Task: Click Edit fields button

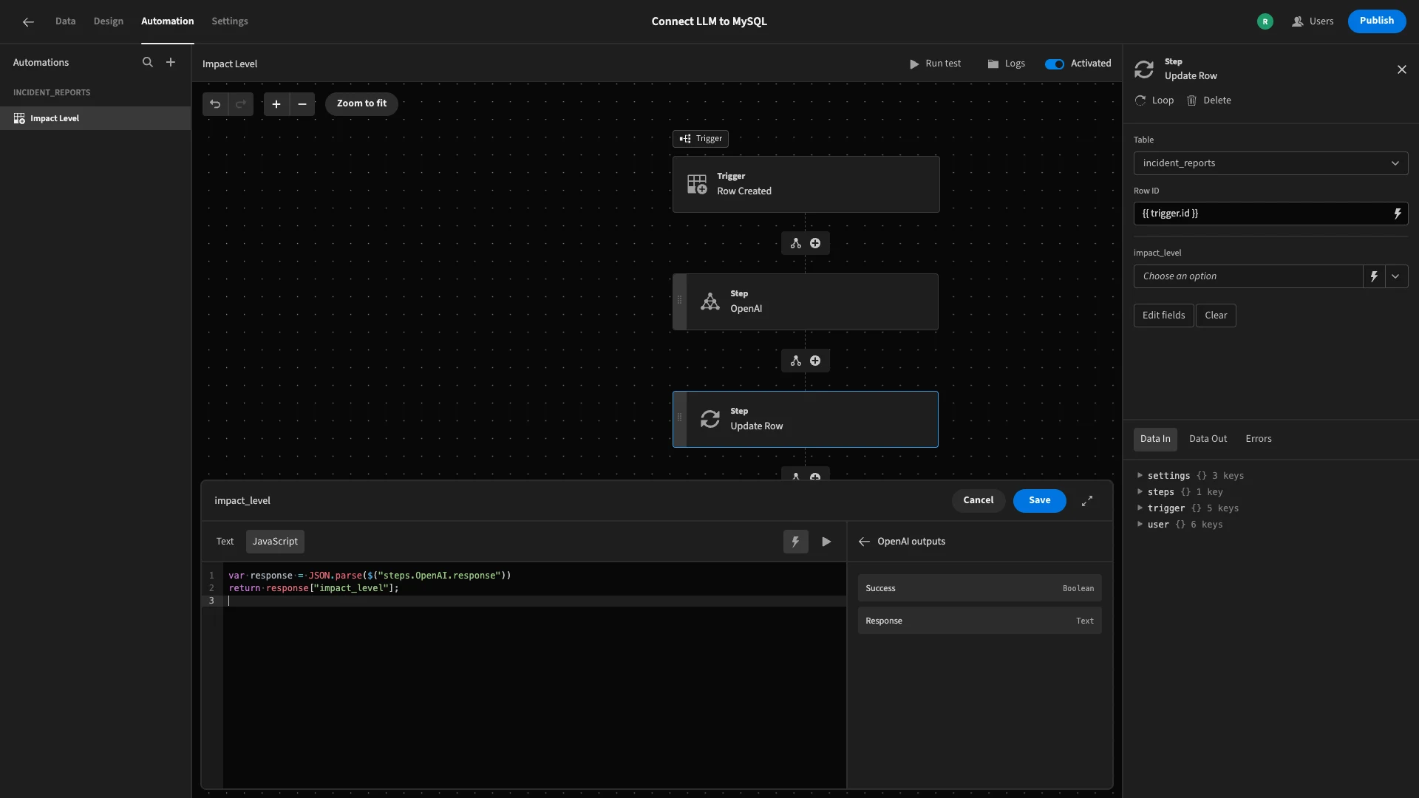Action: point(1163,316)
